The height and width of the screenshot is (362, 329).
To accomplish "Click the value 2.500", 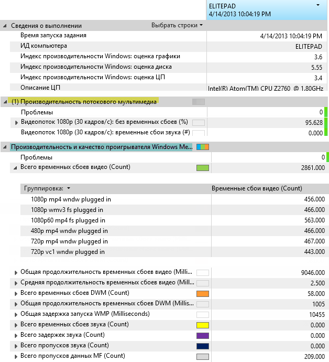I will (317, 283).
